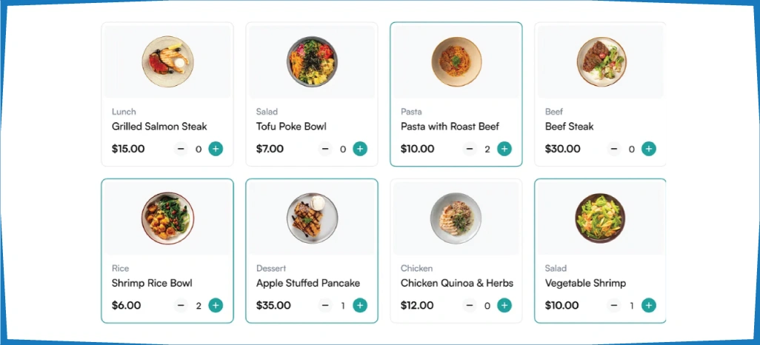Decrease Vegetable Shrimp quantity
This screenshot has width=760, height=345.
(614, 305)
